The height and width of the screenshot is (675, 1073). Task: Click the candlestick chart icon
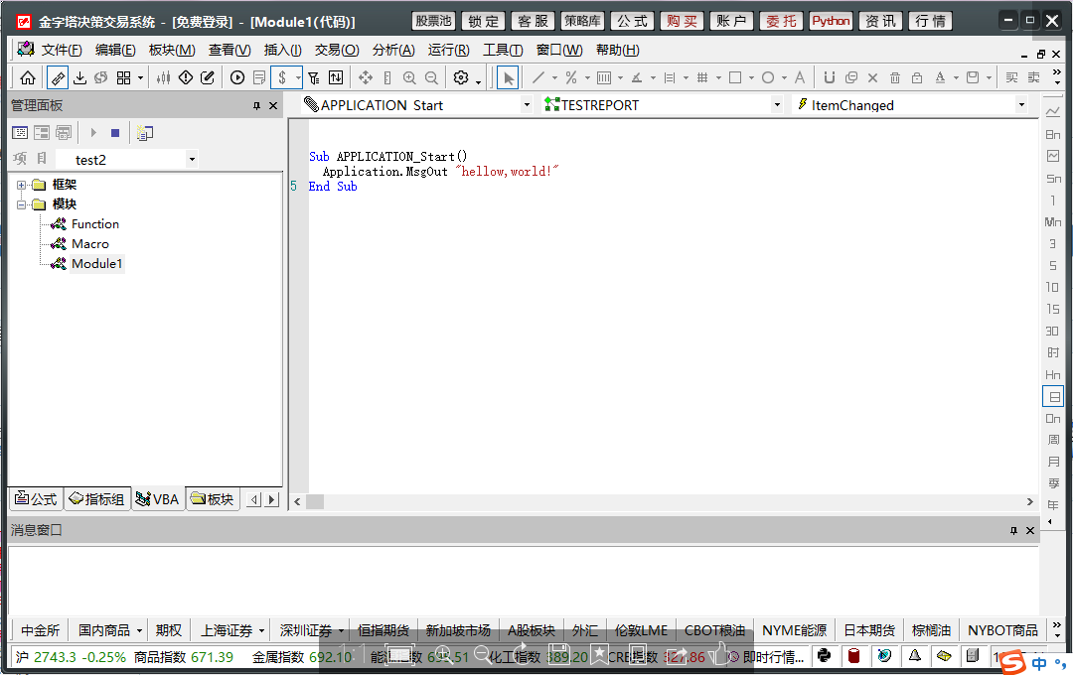point(163,77)
